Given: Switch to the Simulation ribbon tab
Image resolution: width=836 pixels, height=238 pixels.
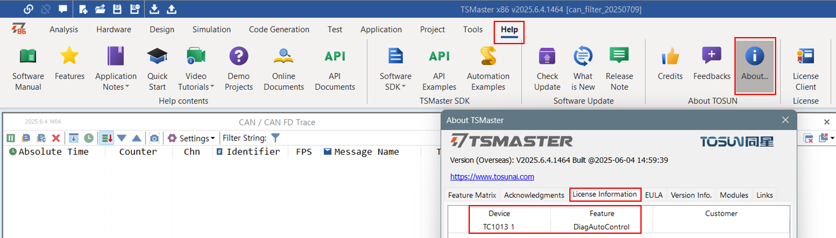Looking at the screenshot, I should [212, 30].
